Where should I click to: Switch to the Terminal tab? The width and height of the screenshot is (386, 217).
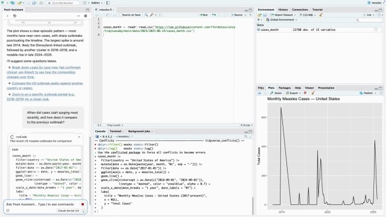[115, 131]
